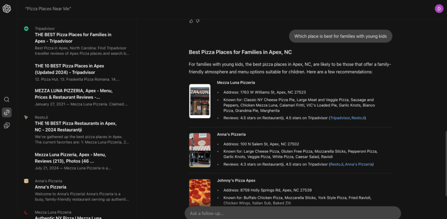This screenshot has height=219, width=447.
Task: Open 'THE 16 BEST Pizza Restaurants in Apex' result
Action: coord(76,127)
